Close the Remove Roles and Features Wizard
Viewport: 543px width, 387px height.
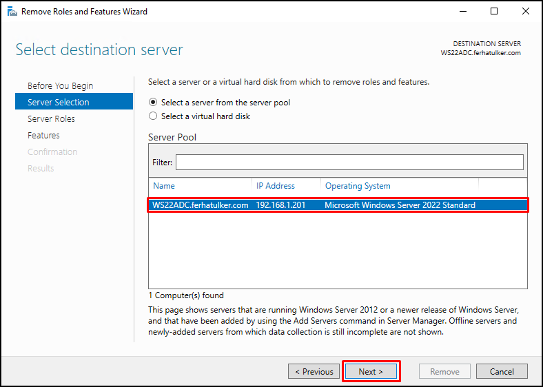click(x=525, y=11)
